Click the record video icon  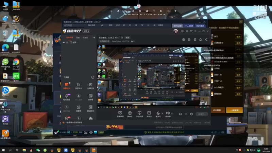point(181,114)
